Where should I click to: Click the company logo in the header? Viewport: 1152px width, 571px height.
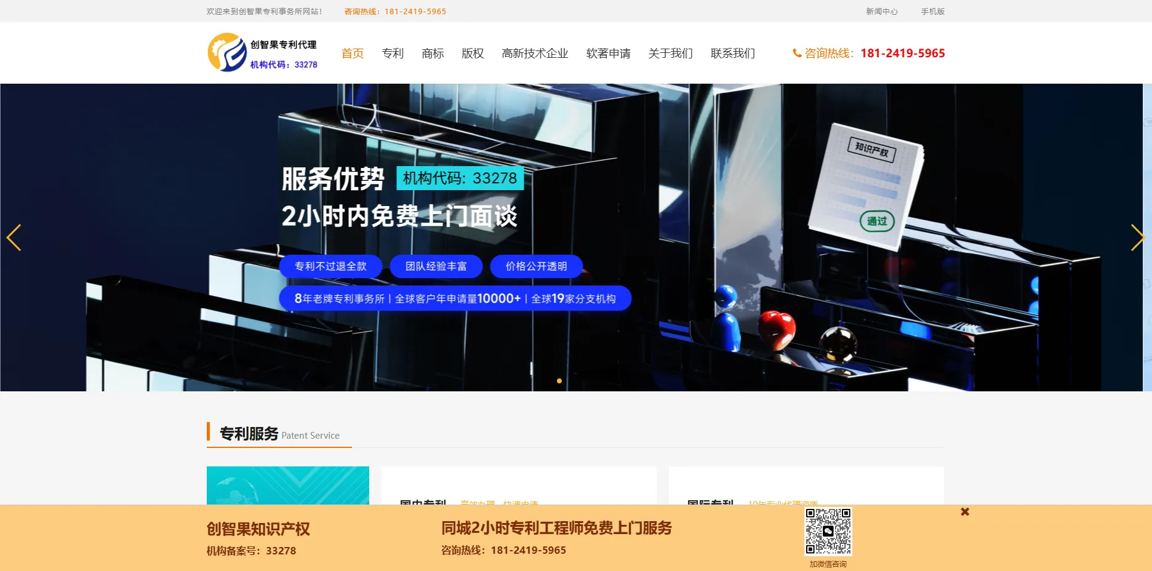pos(263,52)
